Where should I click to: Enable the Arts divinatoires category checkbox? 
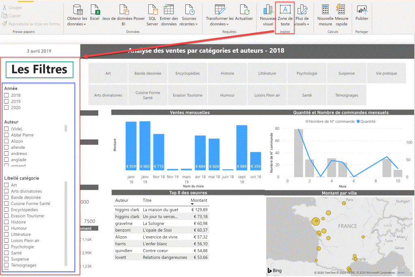click(6, 191)
